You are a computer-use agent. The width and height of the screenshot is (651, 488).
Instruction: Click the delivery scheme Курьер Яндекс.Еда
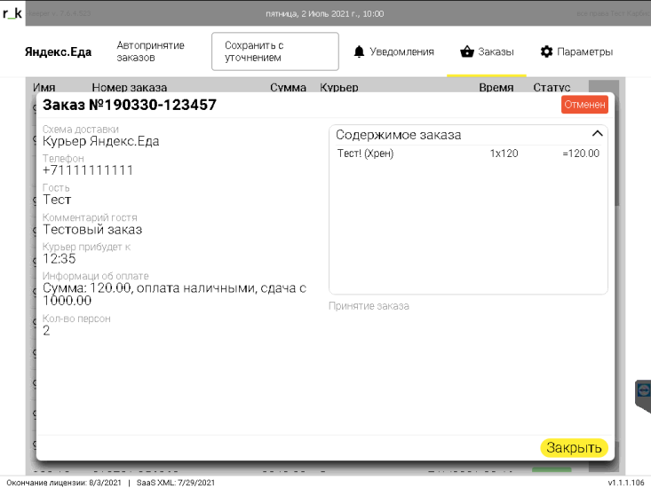tap(101, 141)
